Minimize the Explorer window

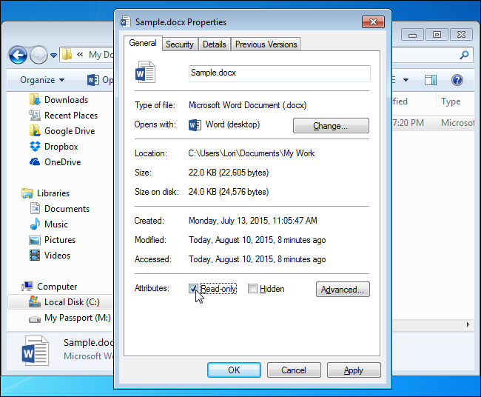coord(413,35)
